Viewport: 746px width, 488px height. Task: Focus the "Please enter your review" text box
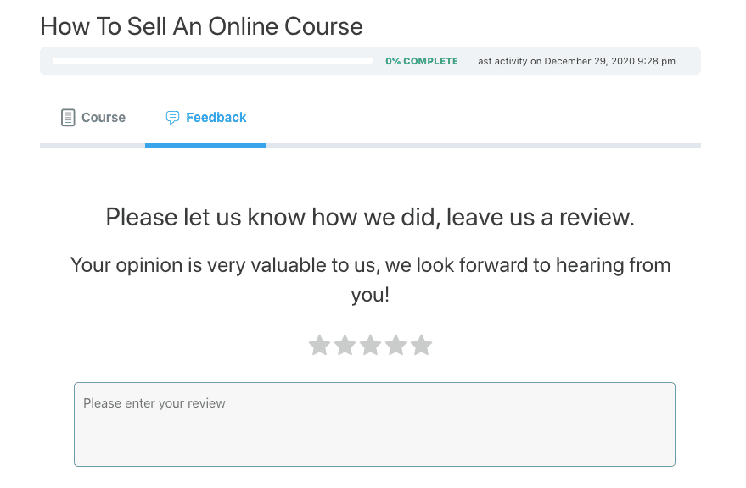point(374,424)
